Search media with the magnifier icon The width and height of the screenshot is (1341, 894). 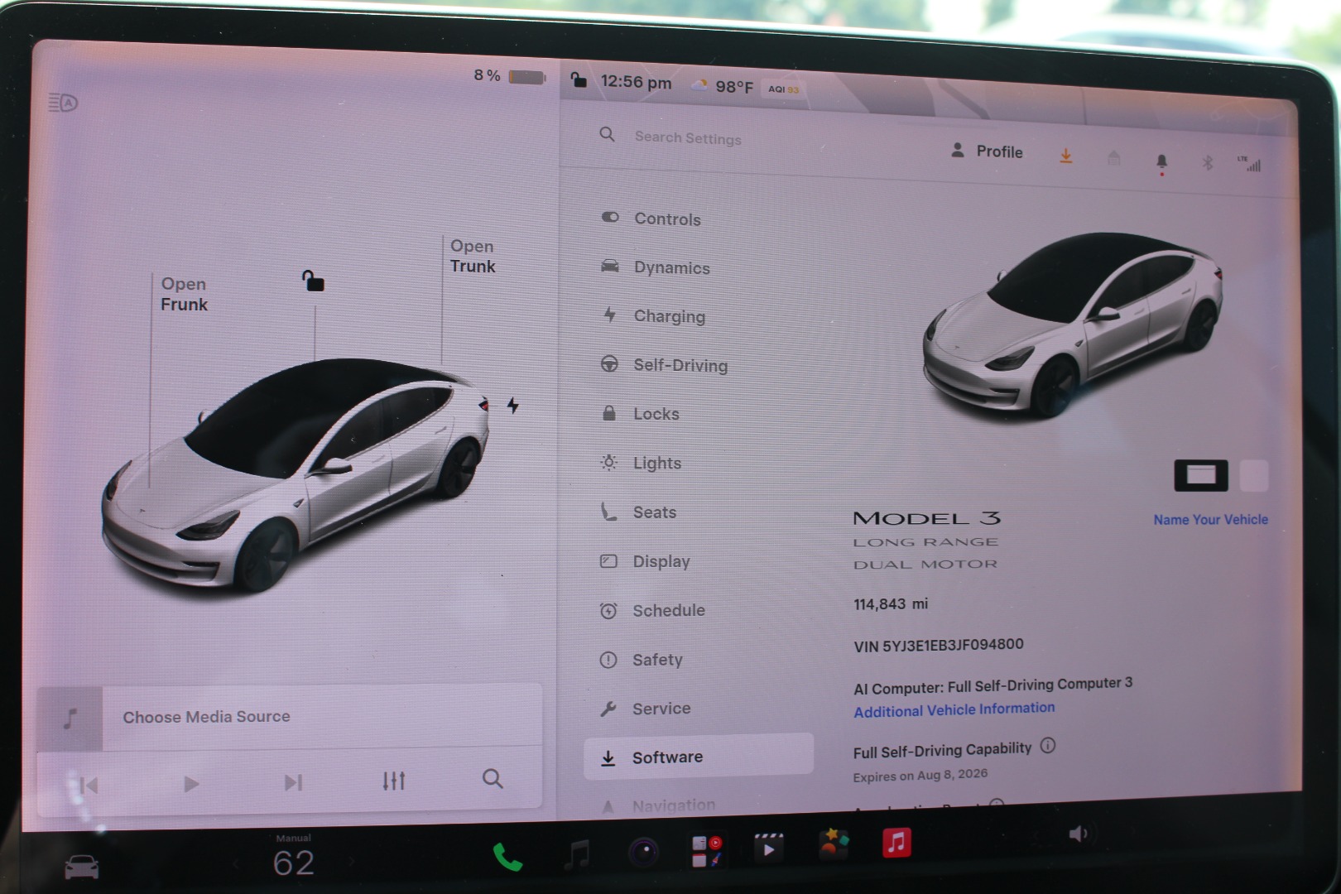tap(493, 778)
